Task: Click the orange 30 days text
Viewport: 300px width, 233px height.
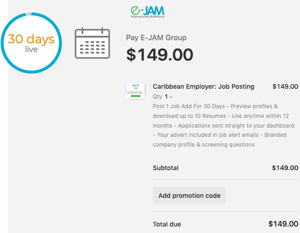Action: tap(31, 39)
